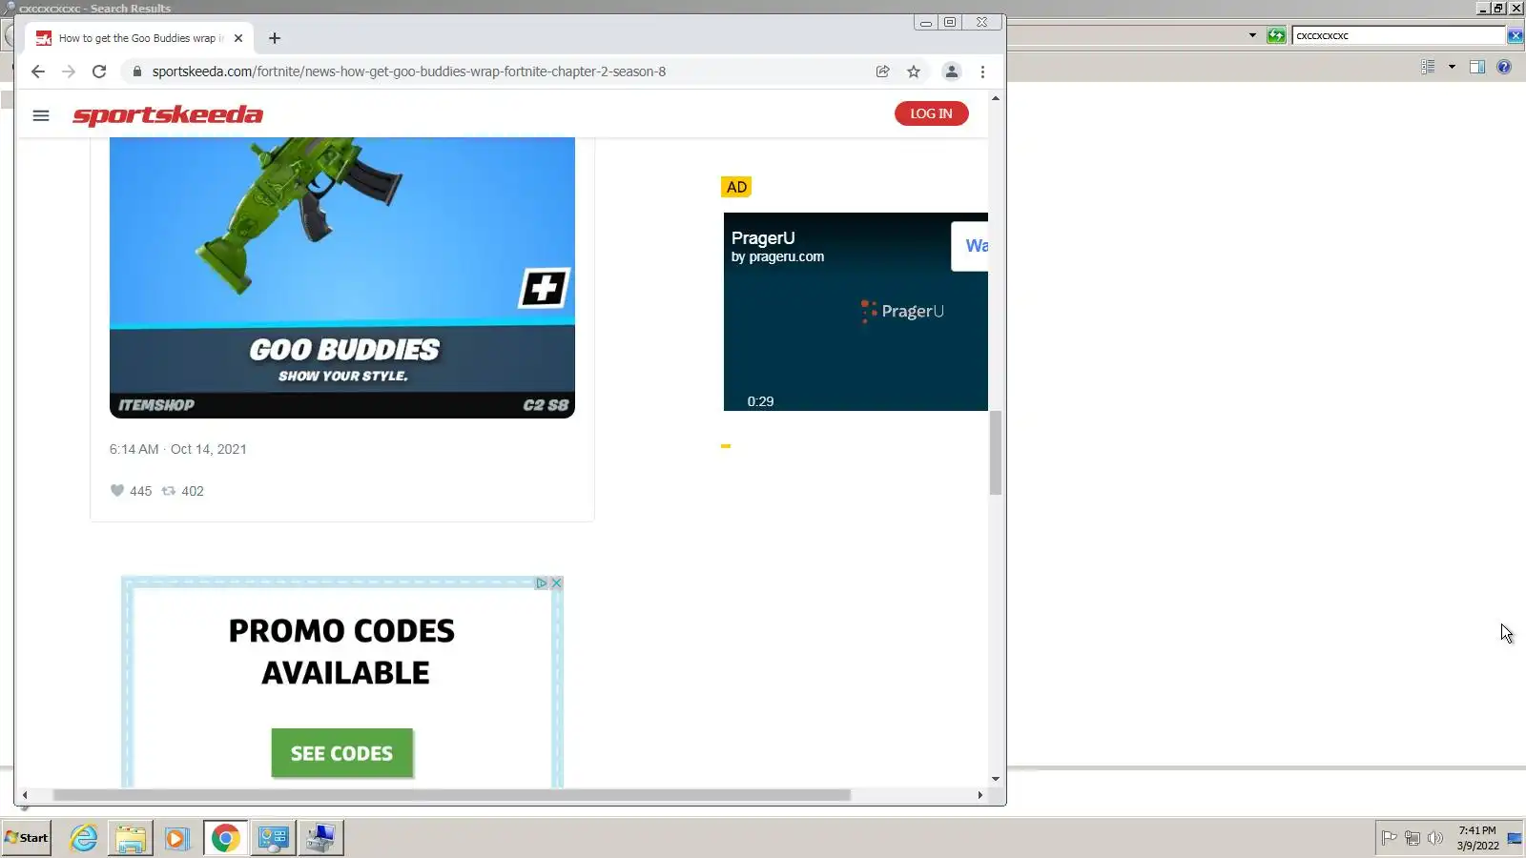
Task: Click 'by prageru.com' text
Action: tap(777, 256)
